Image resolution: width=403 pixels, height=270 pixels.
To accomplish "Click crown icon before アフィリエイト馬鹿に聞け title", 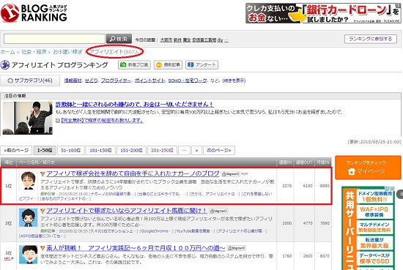I will coord(42,211).
